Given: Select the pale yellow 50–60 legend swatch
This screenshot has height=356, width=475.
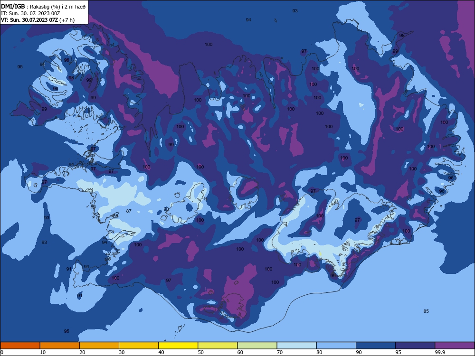Looking at the screenshot, I should (218, 346).
